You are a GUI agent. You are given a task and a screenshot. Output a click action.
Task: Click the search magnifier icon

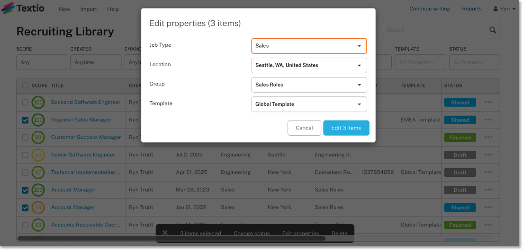(493, 30)
